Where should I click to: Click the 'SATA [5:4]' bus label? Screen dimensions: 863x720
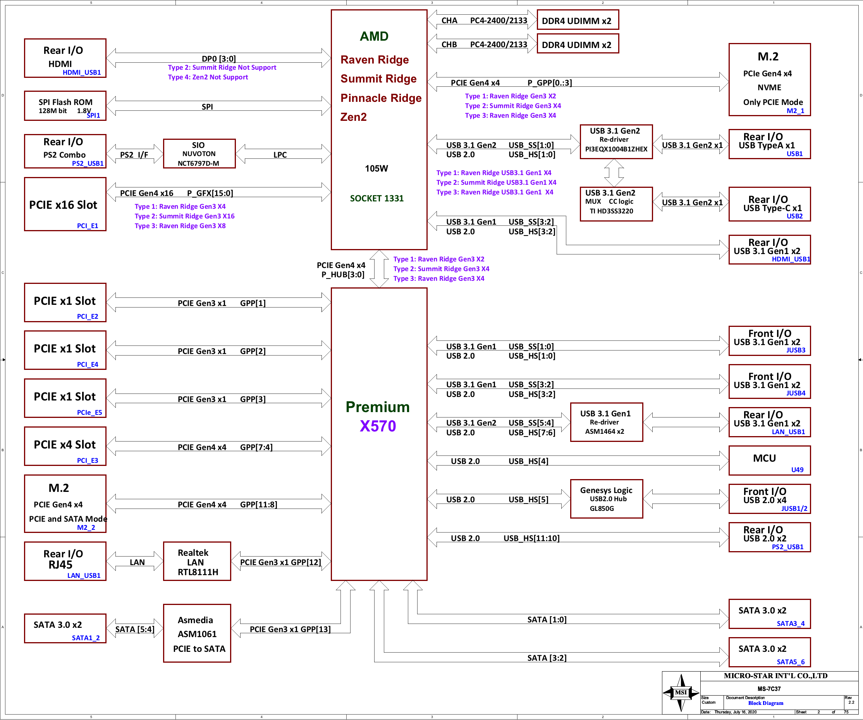coord(135,629)
